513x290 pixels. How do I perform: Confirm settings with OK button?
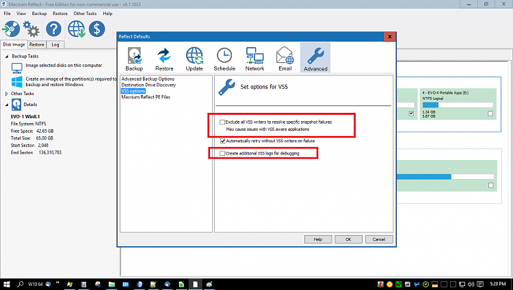click(x=348, y=239)
